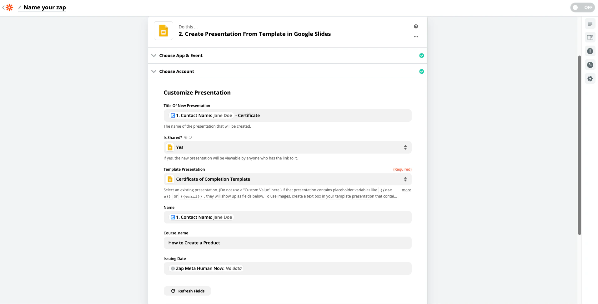
Task: Click the Google Slides app icon in step header
Action: point(163,31)
